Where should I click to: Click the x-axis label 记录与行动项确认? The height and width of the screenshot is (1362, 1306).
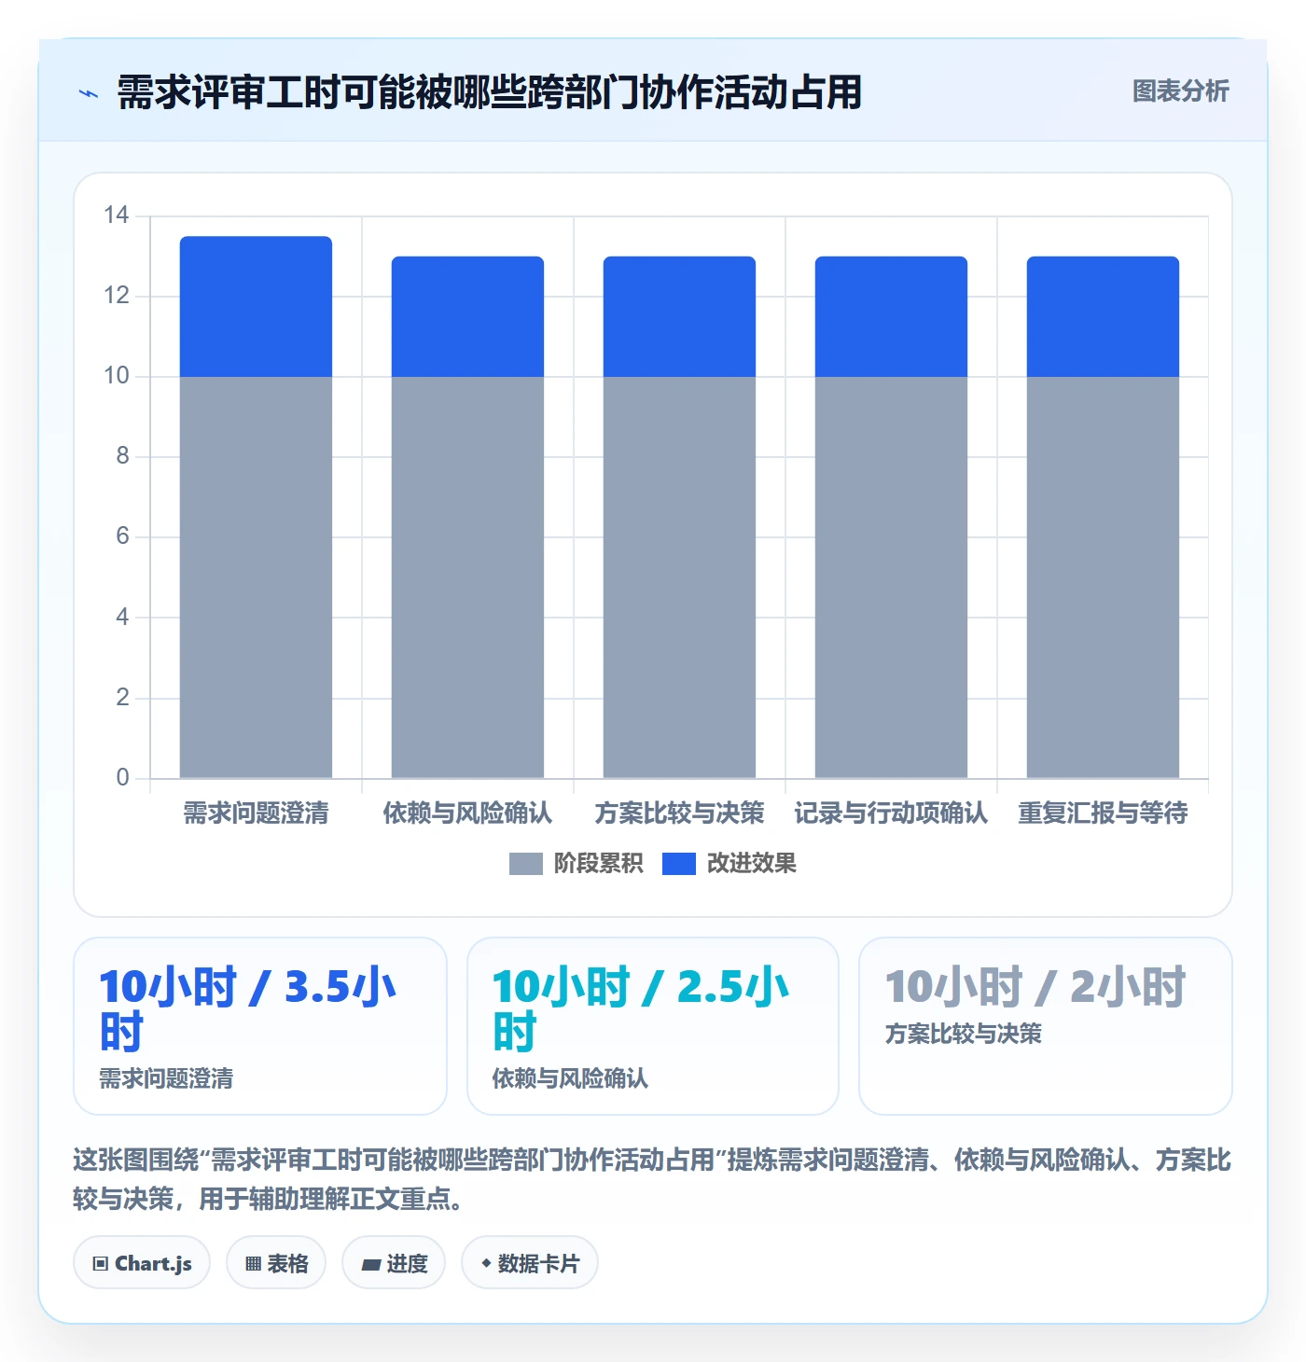click(x=891, y=813)
